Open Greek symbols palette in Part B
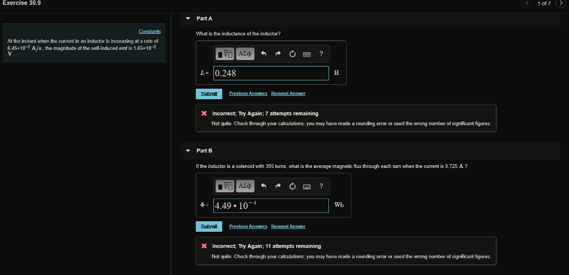569x275 pixels. [x=245, y=186]
